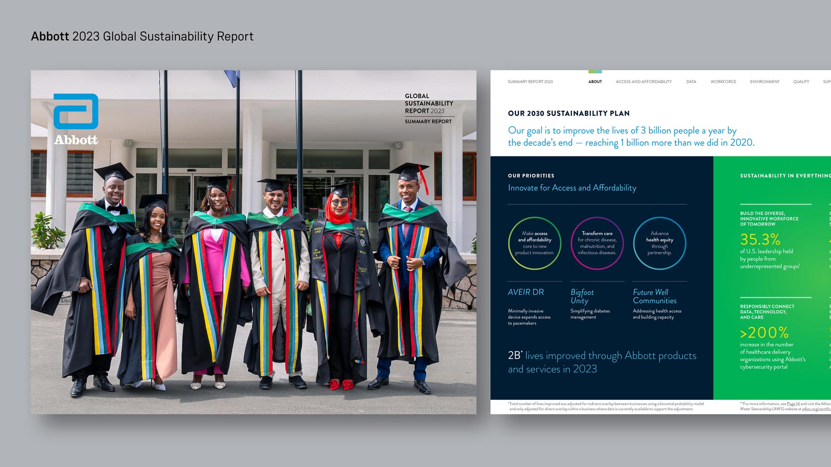Viewport: 831px width, 467px height.
Task: Open the WORKFORCE section contents
Action: point(723,82)
